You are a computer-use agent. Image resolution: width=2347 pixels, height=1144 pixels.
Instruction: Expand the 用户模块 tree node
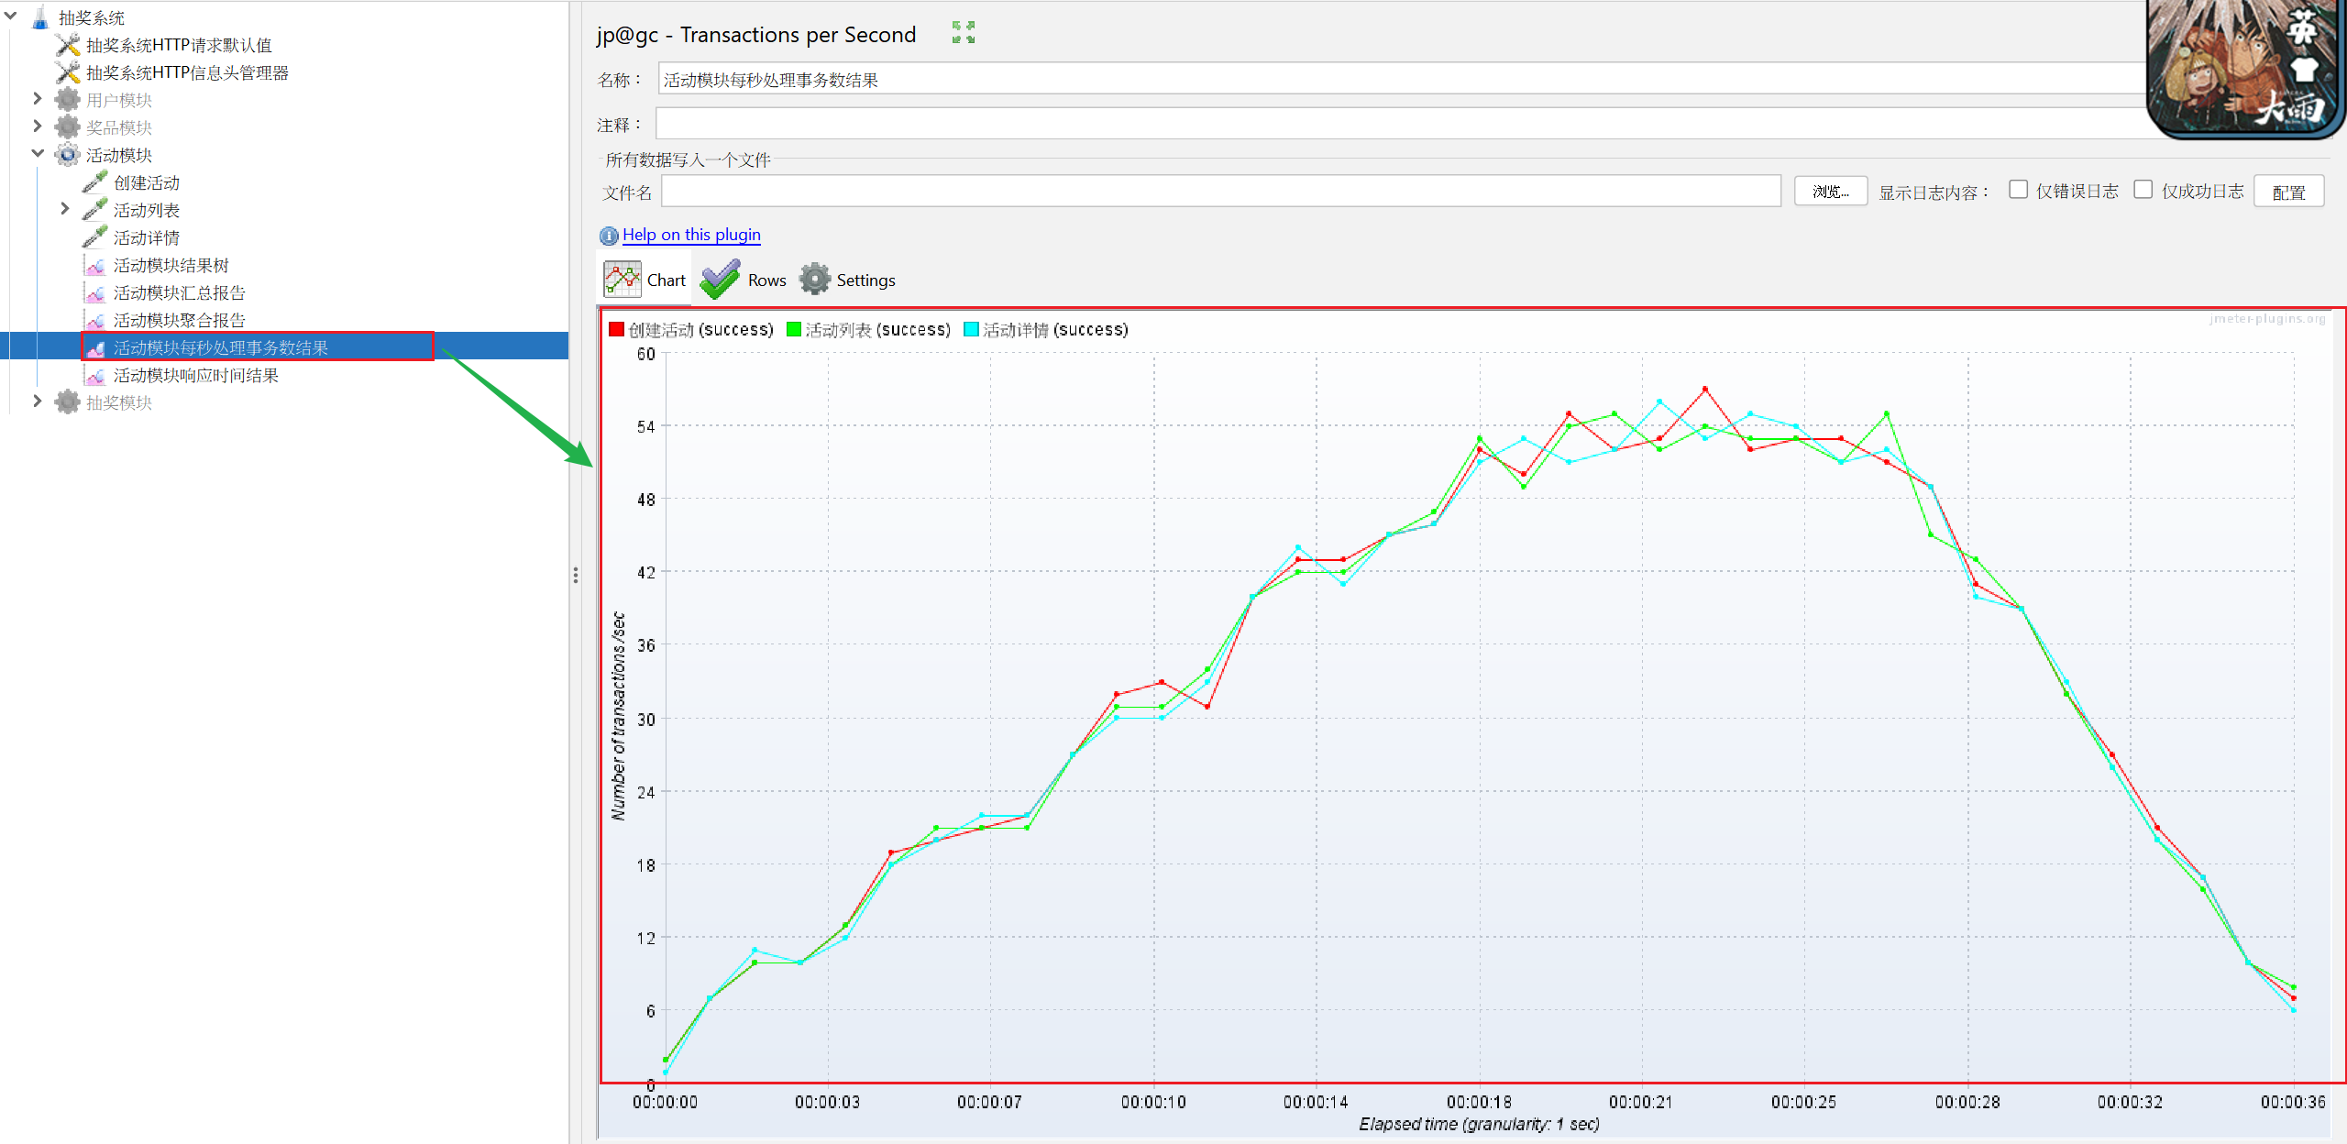pos(38,99)
